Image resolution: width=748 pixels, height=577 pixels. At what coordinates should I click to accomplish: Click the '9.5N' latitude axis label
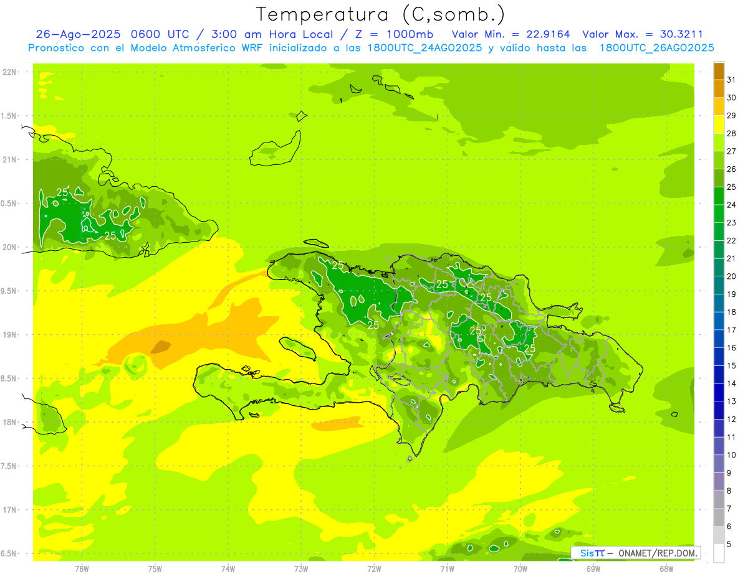[10, 291]
